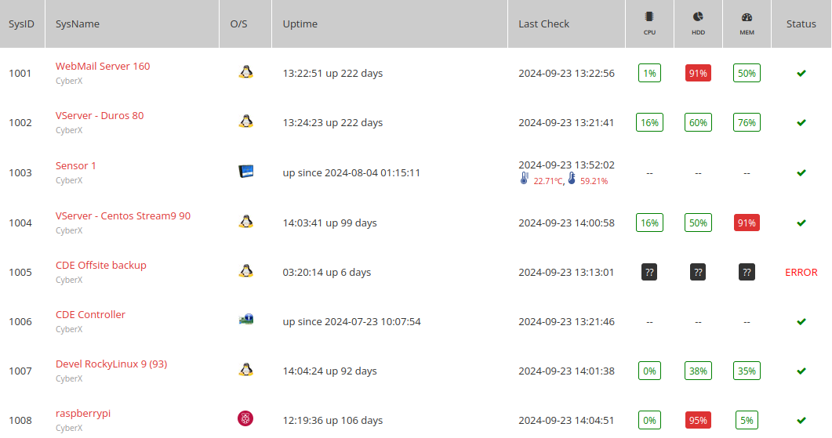Image resolution: width=832 pixels, height=438 pixels.
Task: Click green status checkmark for SysID 1002
Action: [x=801, y=122]
